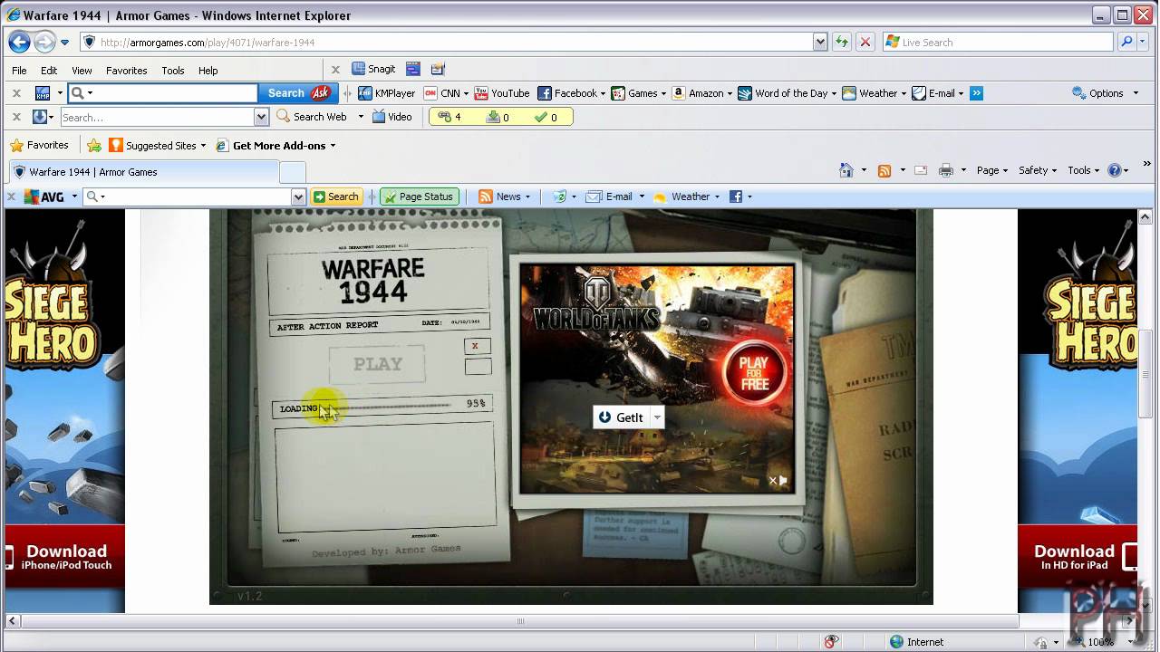Toggle the AVG Page Status indicator
Viewport: 1160px width, 652px height.
coord(419,197)
